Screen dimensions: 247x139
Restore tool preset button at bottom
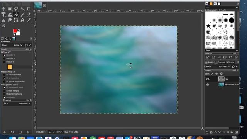[12, 132]
